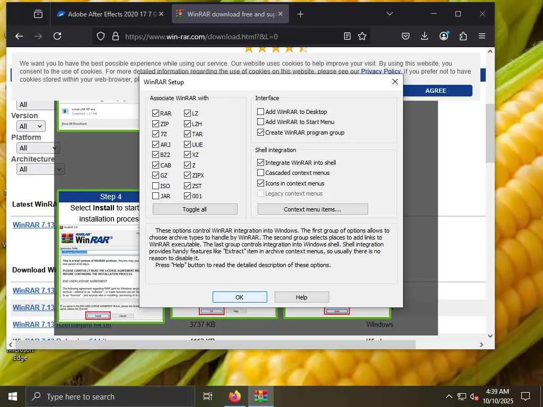This screenshot has height=407, width=543.
Task: Expand the Architecture filter dropdown
Action: click(x=40, y=169)
